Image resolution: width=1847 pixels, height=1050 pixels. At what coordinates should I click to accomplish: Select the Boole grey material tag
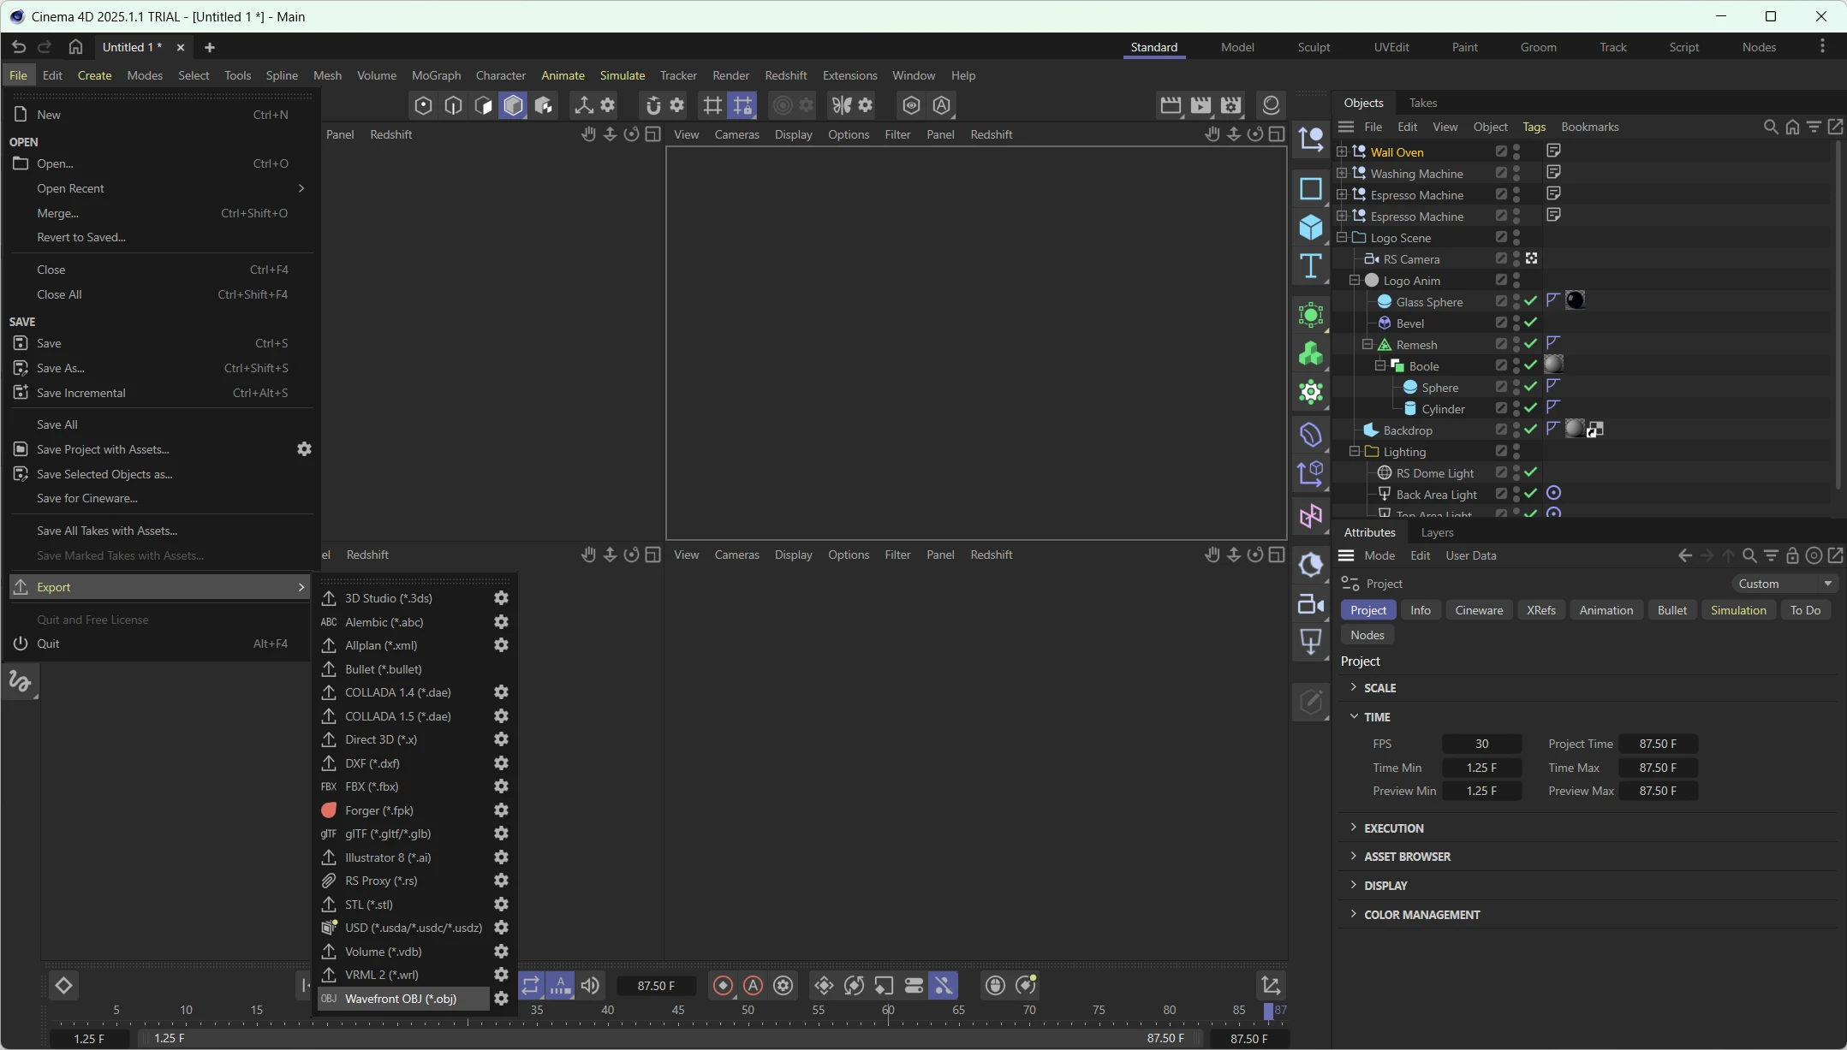point(1553,365)
